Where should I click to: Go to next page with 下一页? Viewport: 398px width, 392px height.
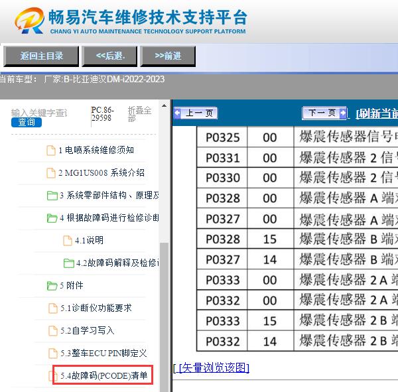point(324,113)
